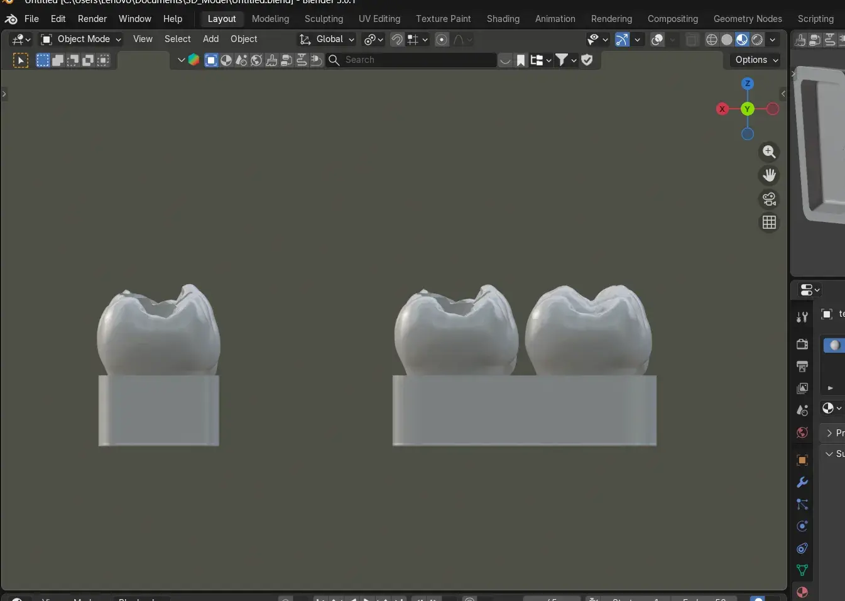Image resolution: width=845 pixels, height=601 pixels.
Task: Switch to the UV Editing workspace tab
Action: pos(379,19)
